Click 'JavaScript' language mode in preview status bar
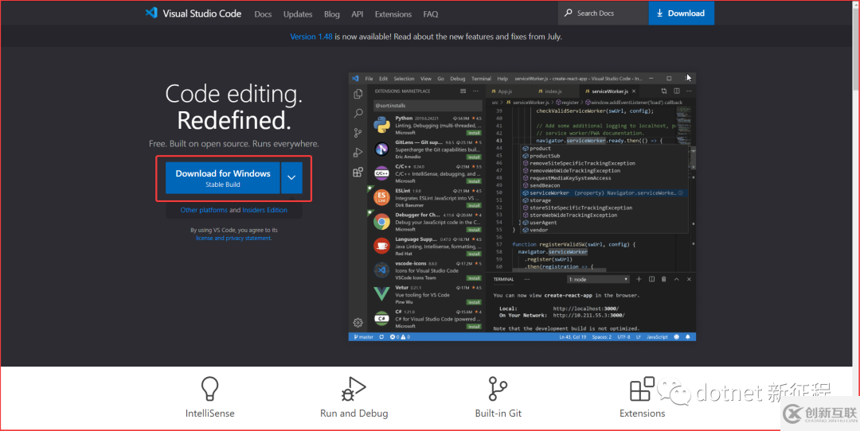The width and height of the screenshot is (860, 431). tap(657, 337)
